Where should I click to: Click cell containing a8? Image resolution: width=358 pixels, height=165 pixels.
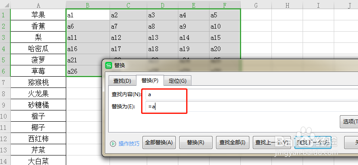(163, 26)
